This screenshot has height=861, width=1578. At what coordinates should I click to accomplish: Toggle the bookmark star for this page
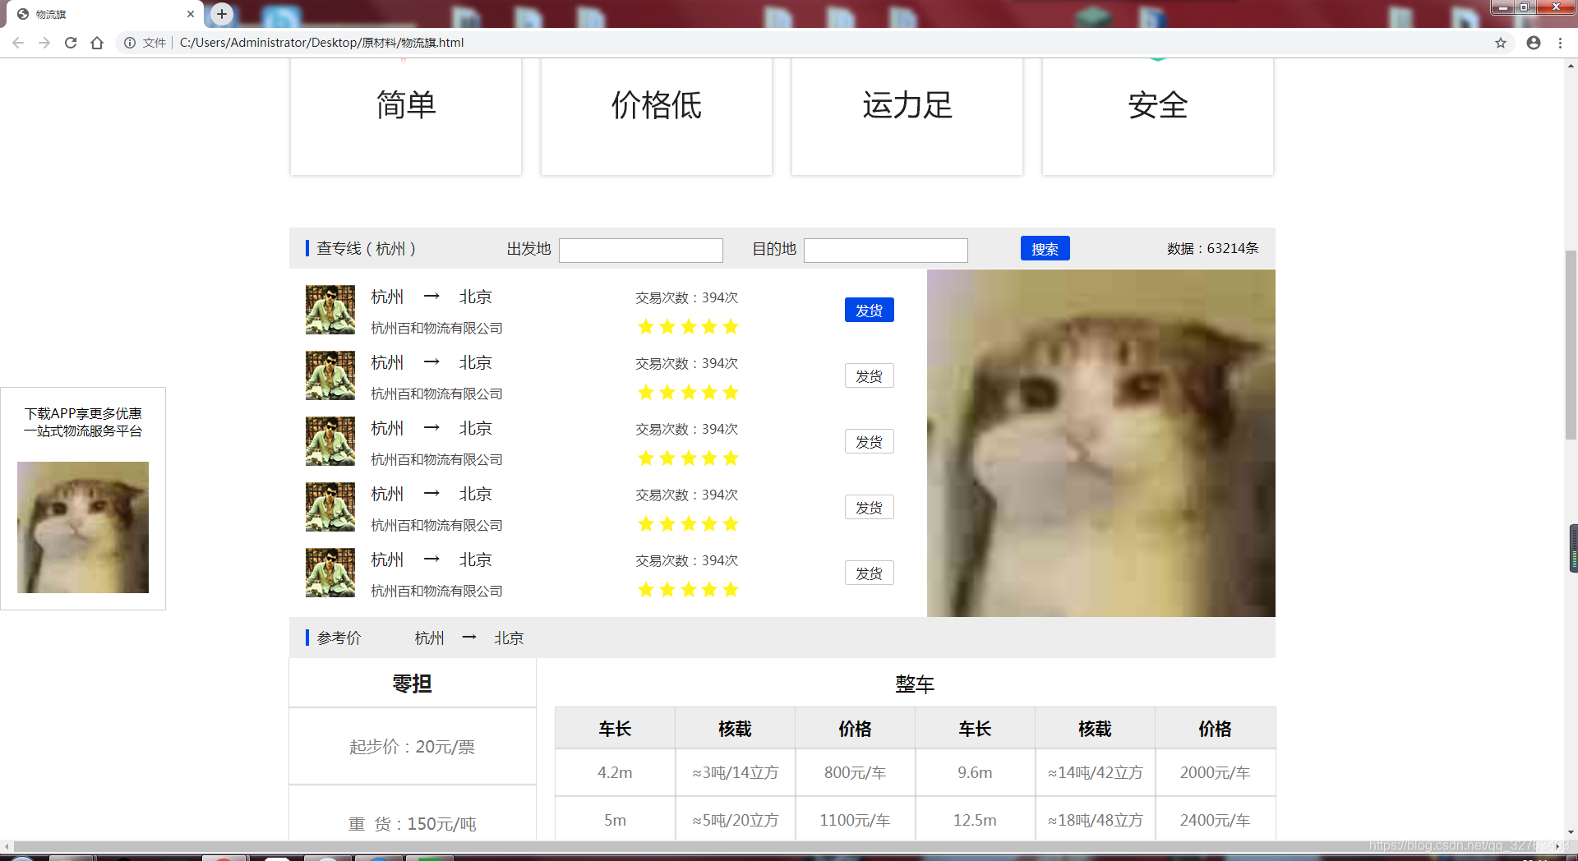[x=1502, y=43]
